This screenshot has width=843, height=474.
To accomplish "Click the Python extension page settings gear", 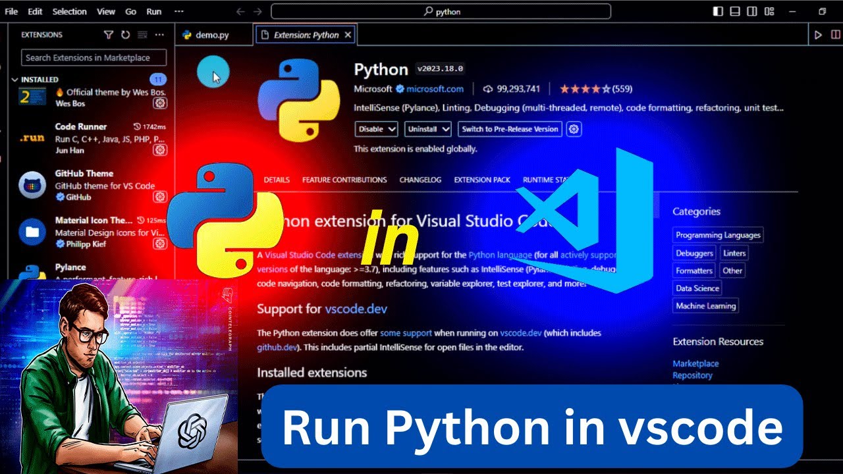I will 574,129.
